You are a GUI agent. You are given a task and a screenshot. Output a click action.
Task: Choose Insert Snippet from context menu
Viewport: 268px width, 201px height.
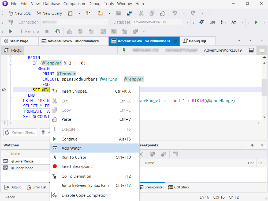coord(95,91)
